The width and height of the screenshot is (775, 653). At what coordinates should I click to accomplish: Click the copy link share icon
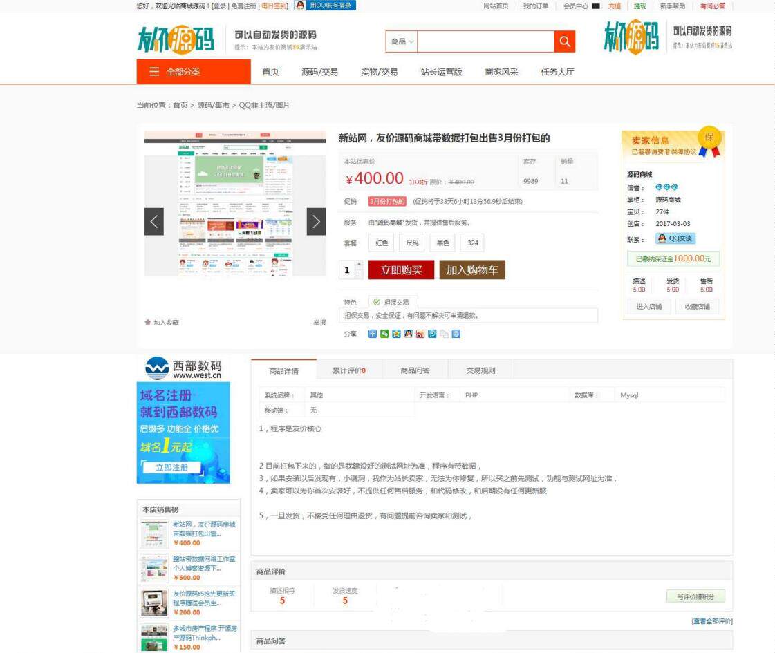[445, 334]
